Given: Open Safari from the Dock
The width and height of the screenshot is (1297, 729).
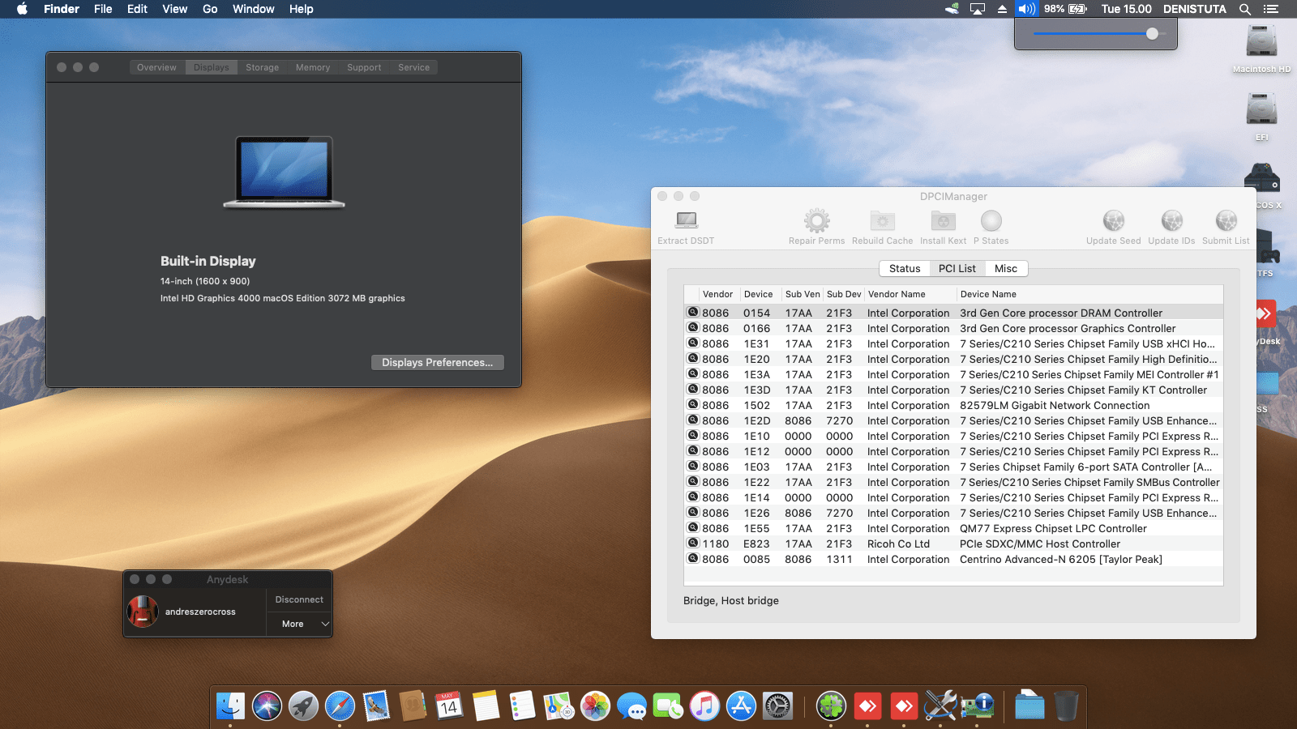Looking at the screenshot, I should point(340,706).
